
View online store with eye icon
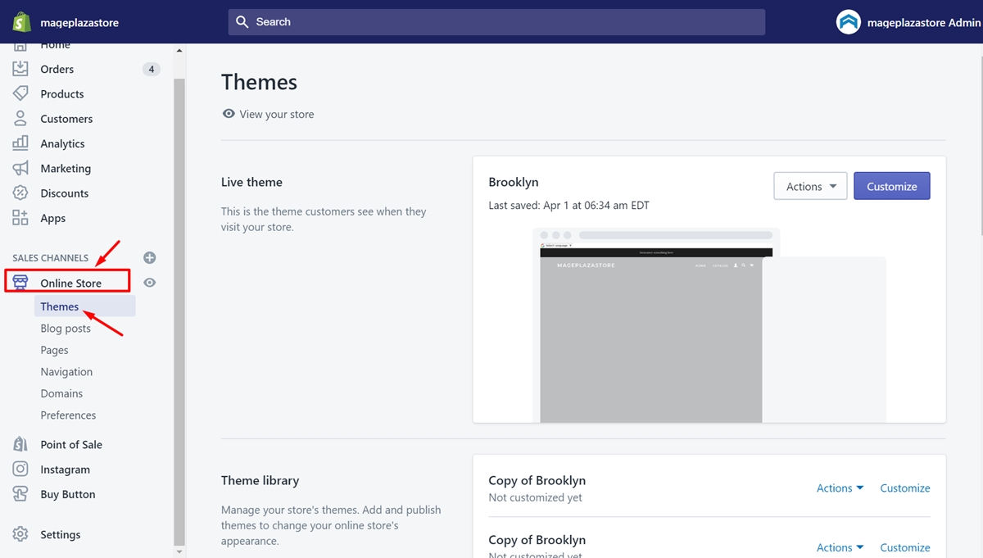[x=150, y=283]
